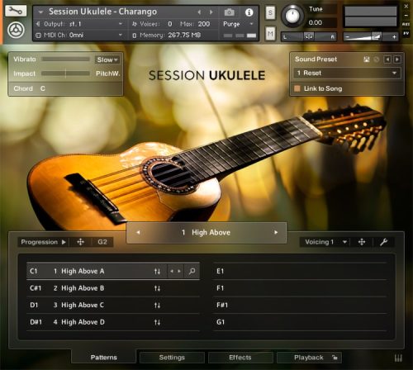Select previous sound preset arrow
The height and width of the screenshot is (370, 413).
click(387, 59)
